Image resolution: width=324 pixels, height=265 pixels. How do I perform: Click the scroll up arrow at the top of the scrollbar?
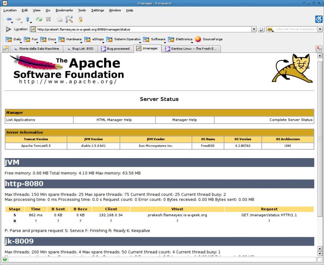pos(320,56)
